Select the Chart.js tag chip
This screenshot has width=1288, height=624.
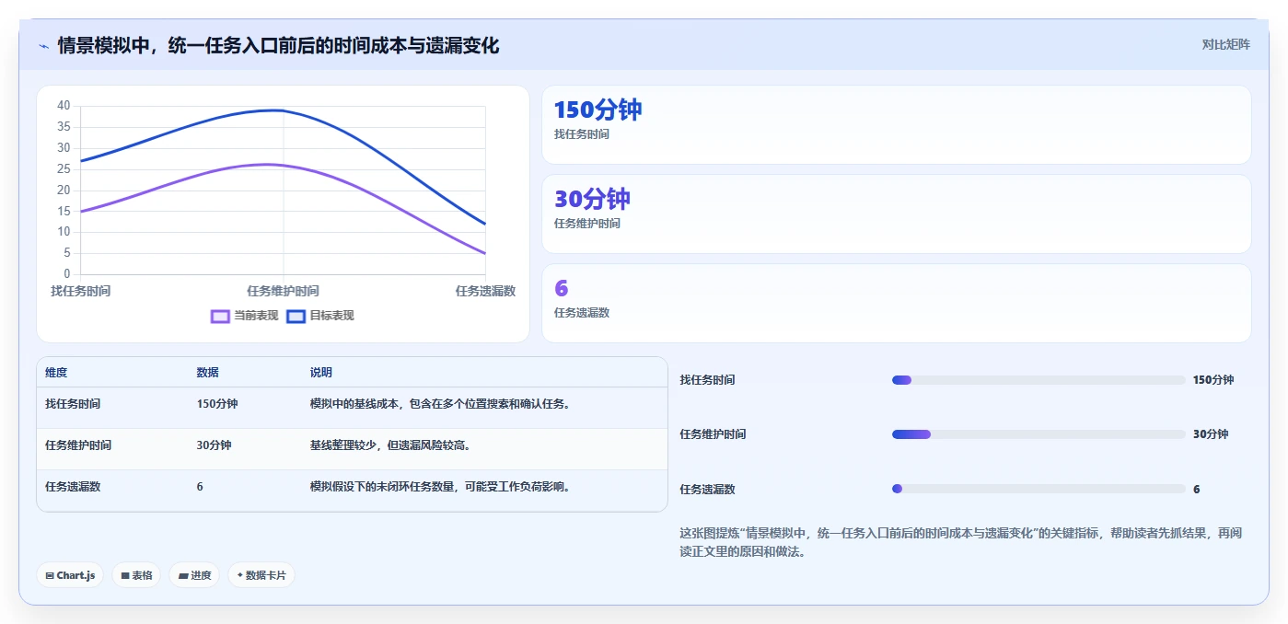(x=70, y=575)
